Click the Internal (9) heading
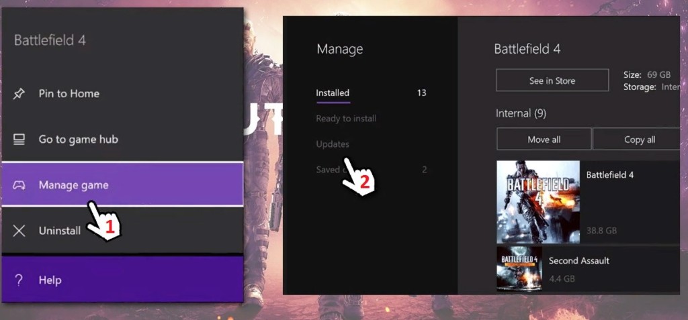 [521, 113]
